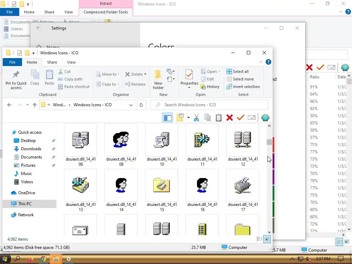Click the Rename command

point(135,84)
